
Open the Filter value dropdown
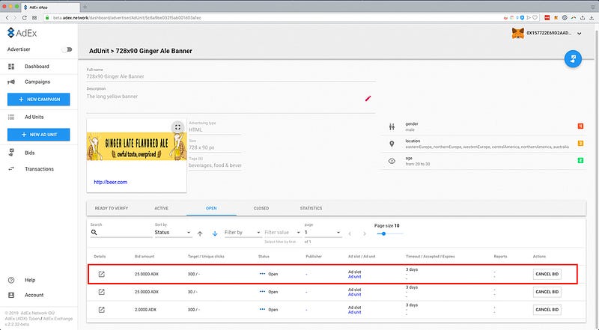[283, 232]
